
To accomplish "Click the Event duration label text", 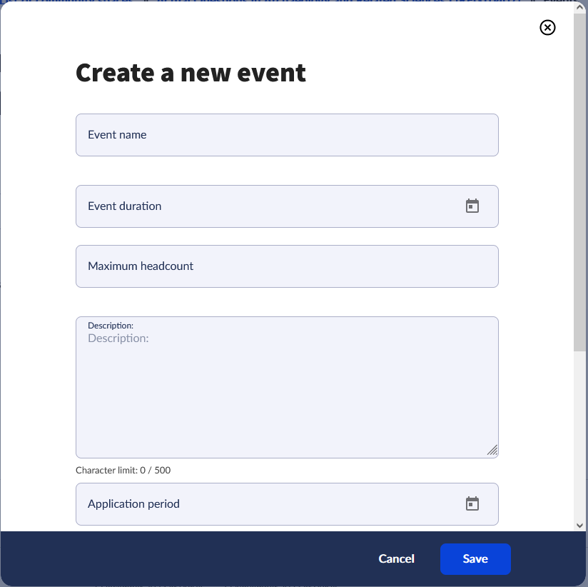I will [x=124, y=206].
